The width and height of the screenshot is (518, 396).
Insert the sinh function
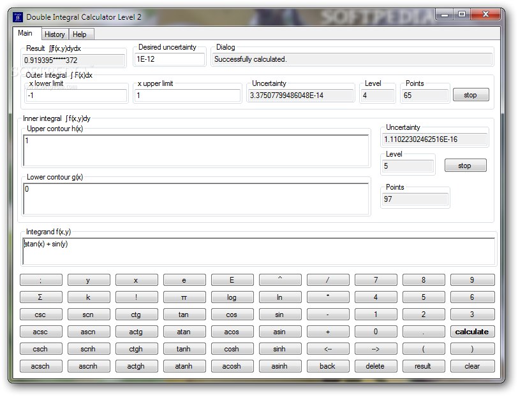point(280,349)
